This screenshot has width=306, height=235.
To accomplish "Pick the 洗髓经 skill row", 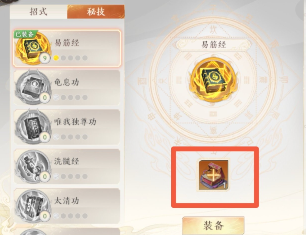I will pyautogui.click(x=67, y=166).
